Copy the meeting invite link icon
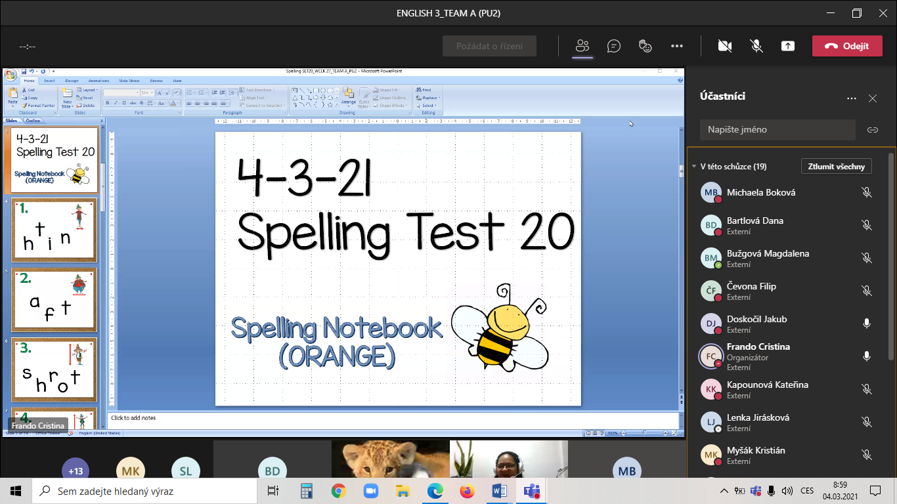Screen dimensions: 897x504 872,130
